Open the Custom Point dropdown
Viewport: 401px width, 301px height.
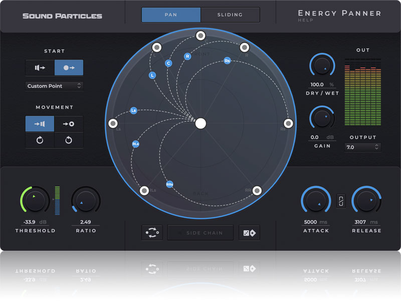pyautogui.click(x=54, y=86)
